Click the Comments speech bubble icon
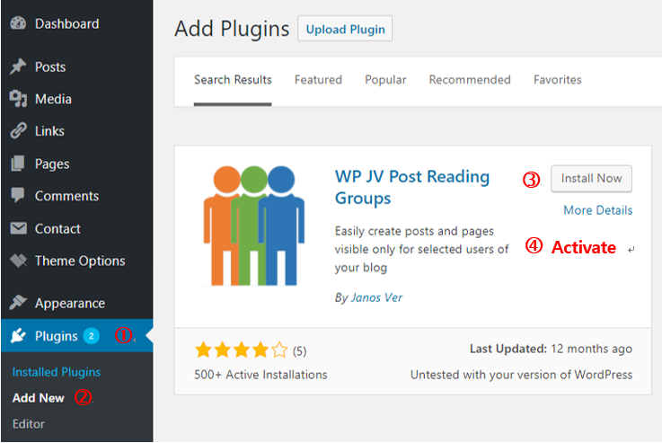 18,196
